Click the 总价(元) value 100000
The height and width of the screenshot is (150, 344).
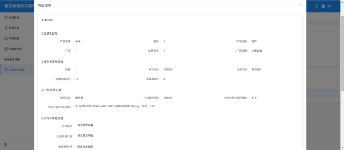tap(256, 70)
